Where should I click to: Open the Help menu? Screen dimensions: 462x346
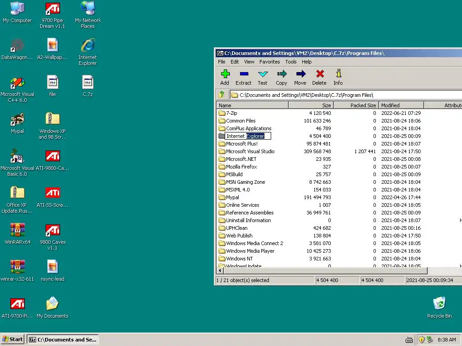click(306, 62)
